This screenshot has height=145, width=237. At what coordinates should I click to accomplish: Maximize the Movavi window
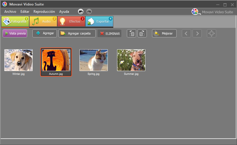coord(225,5)
